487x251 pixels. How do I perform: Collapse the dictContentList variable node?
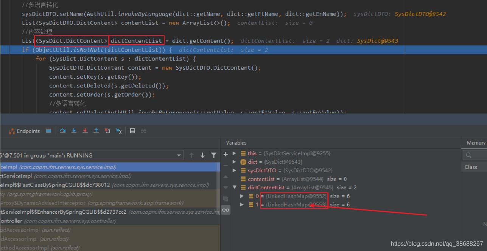click(235, 187)
